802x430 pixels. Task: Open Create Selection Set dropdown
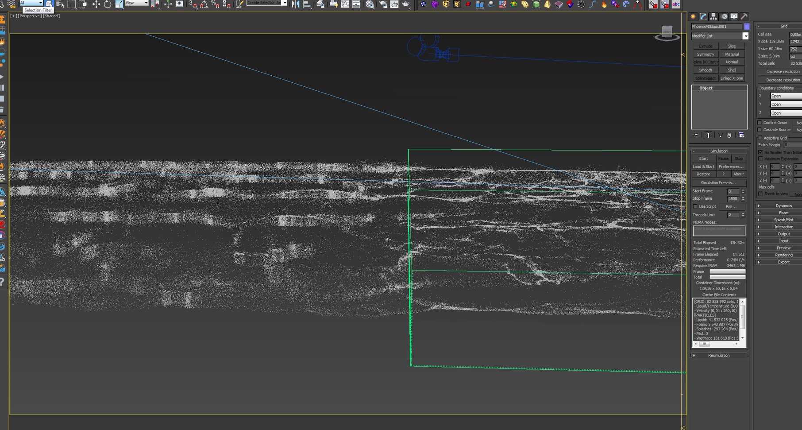267,3
